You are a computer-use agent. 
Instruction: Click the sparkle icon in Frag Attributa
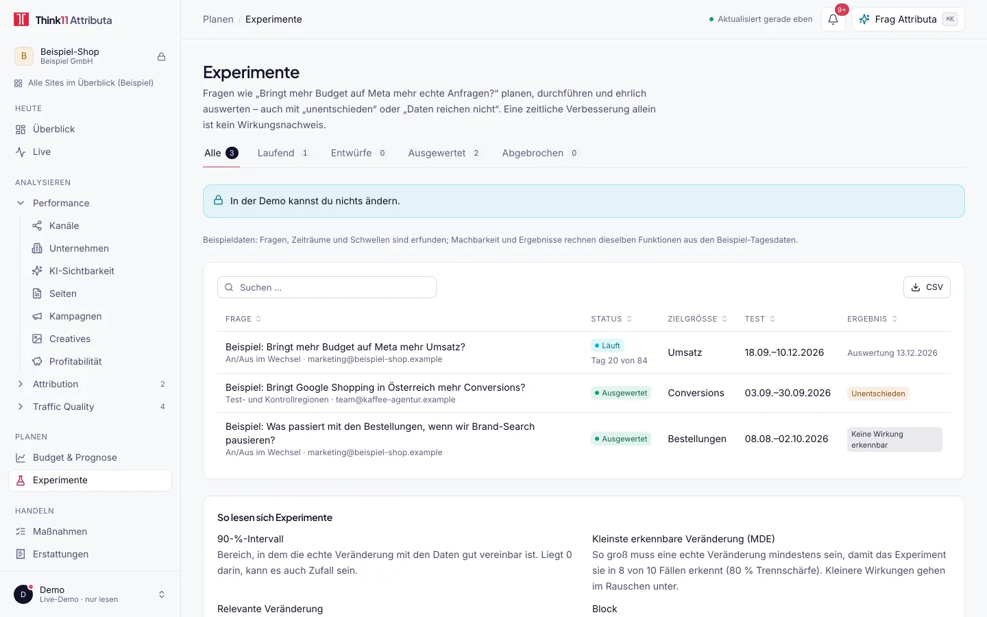[864, 19]
